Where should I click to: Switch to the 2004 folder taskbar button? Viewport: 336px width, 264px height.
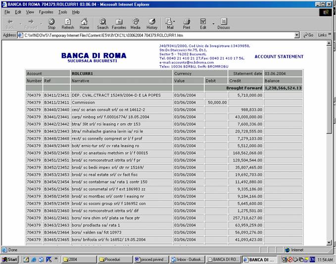[x=78, y=260]
